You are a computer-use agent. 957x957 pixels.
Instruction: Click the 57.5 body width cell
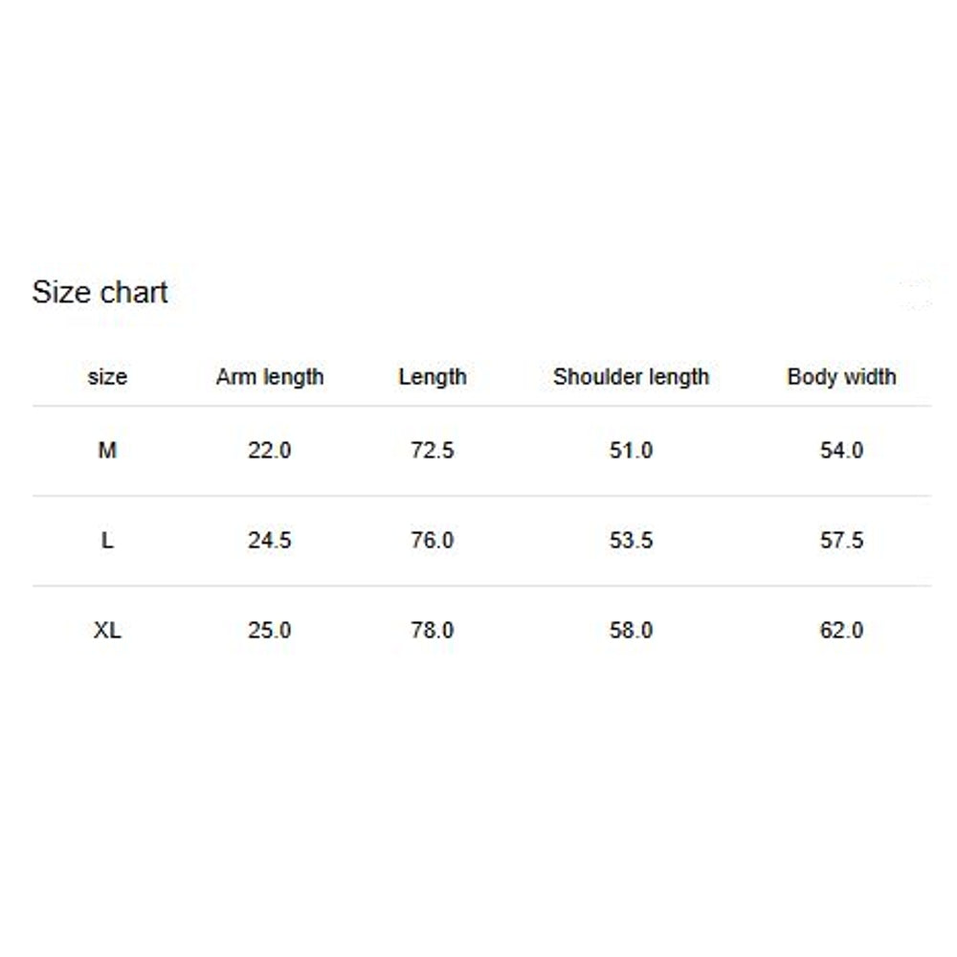coord(841,541)
